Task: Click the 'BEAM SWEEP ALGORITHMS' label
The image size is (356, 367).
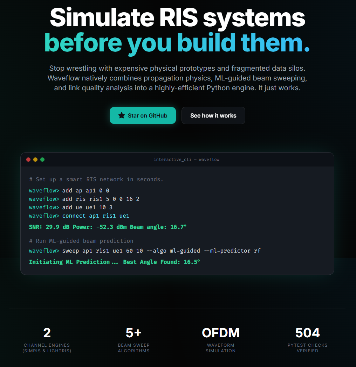Action: (133, 348)
